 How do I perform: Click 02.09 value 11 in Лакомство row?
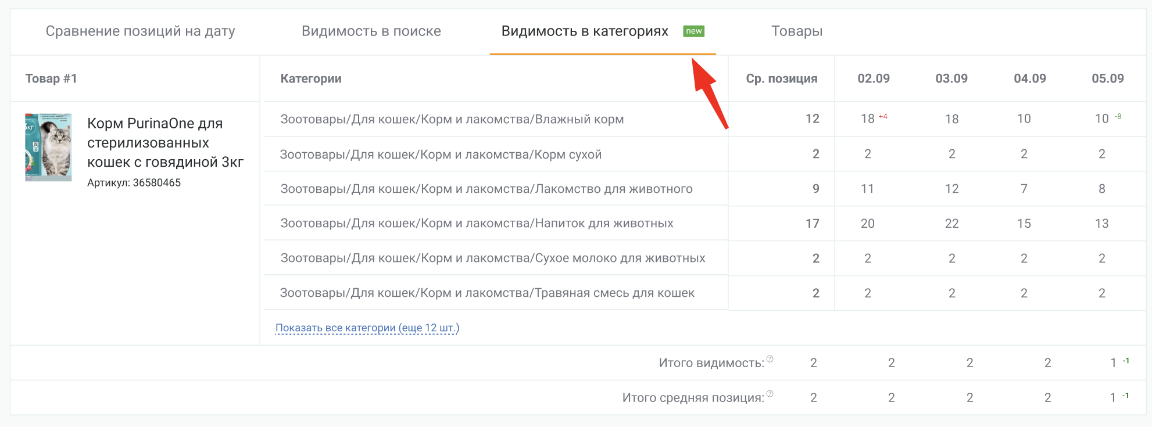click(867, 189)
